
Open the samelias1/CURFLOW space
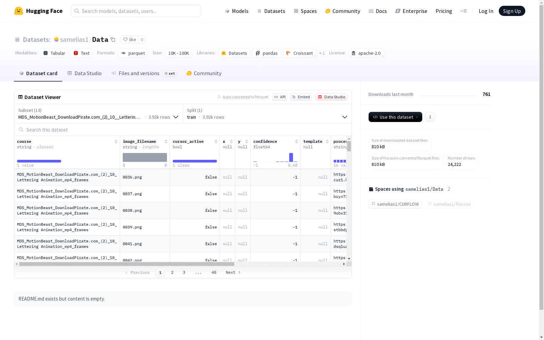click(x=395, y=204)
